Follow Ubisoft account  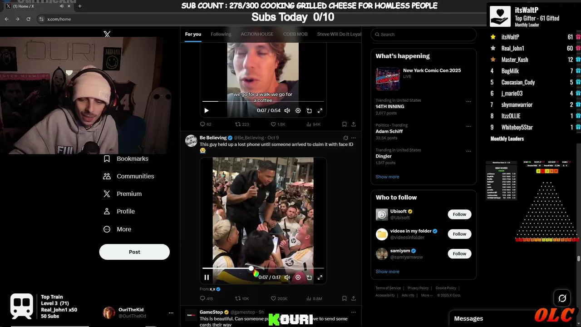coord(459,214)
